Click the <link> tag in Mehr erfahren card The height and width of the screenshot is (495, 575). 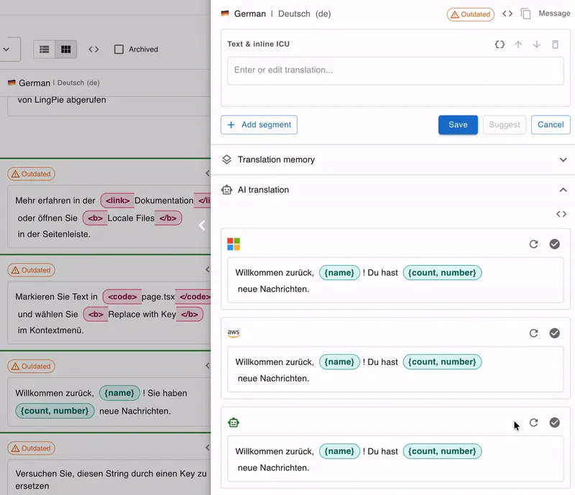click(x=117, y=200)
